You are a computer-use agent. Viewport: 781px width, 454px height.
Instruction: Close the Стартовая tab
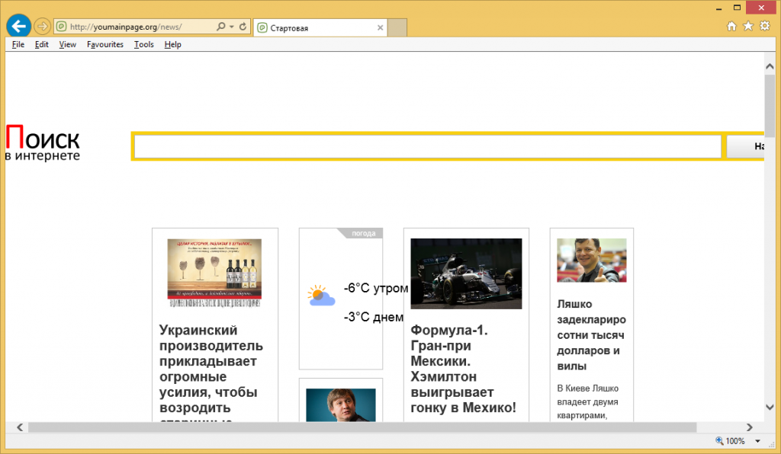click(379, 27)
